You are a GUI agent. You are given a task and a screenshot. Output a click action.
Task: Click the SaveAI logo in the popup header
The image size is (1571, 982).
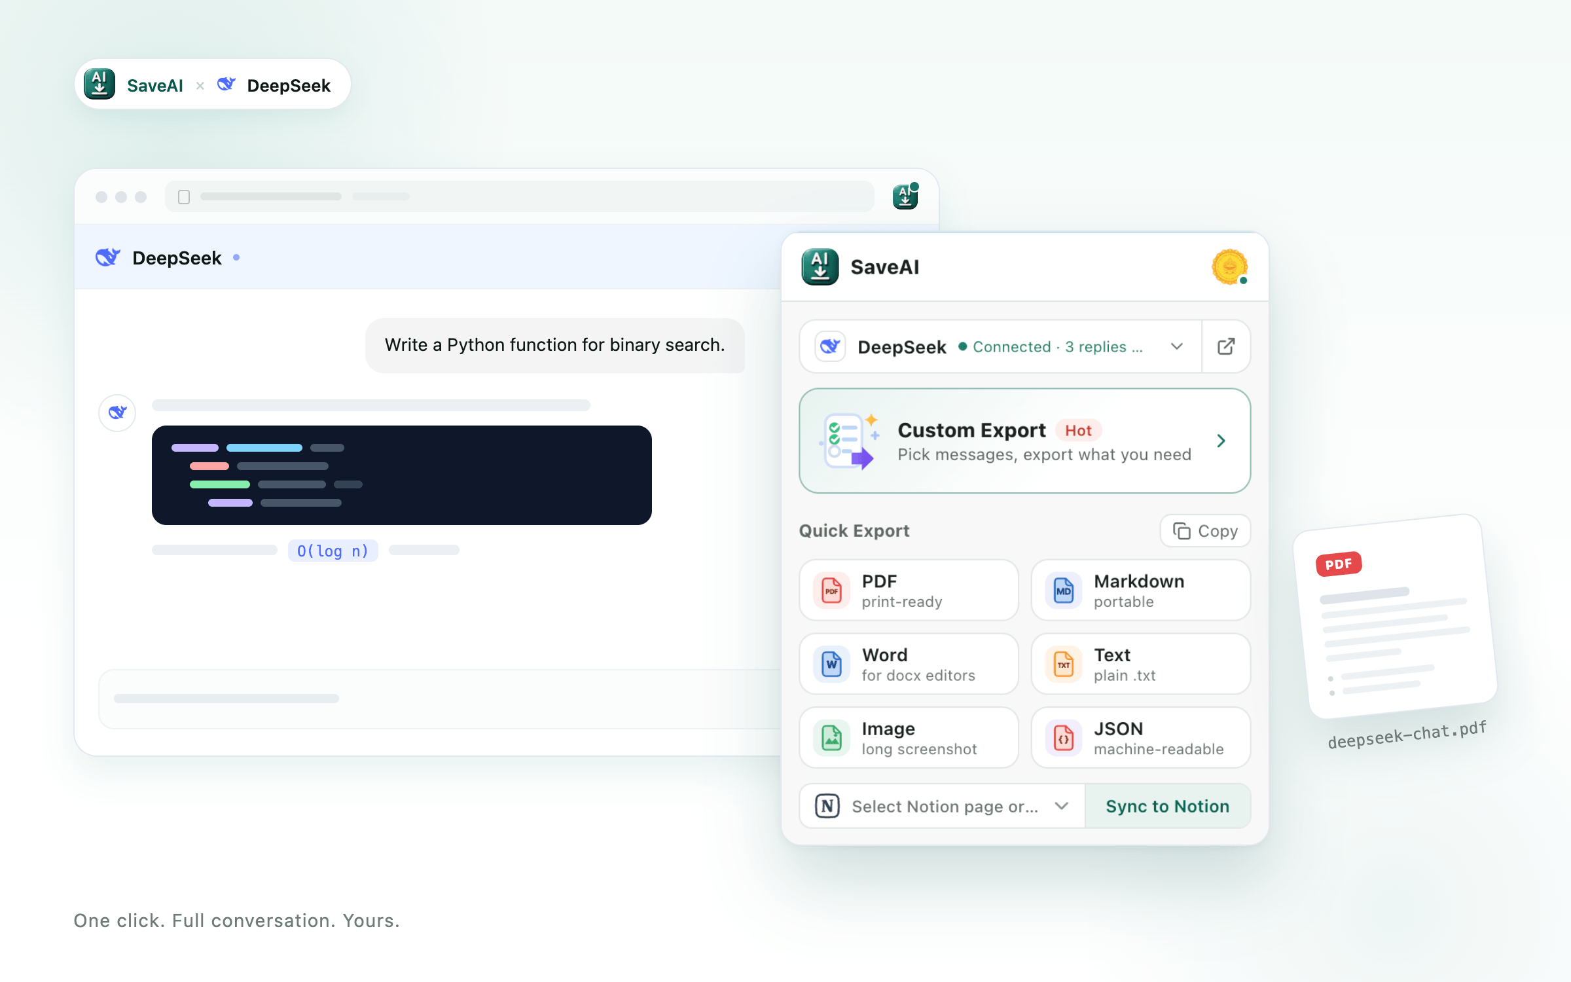click(820, 267)
